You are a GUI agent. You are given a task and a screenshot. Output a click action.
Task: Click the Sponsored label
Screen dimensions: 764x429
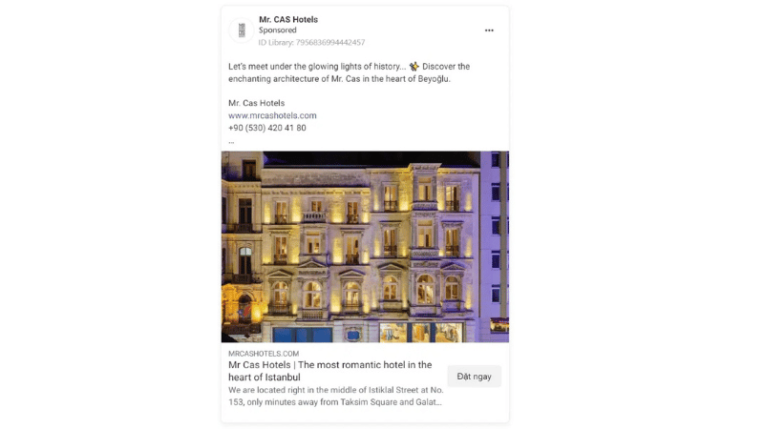pos(277,31)
